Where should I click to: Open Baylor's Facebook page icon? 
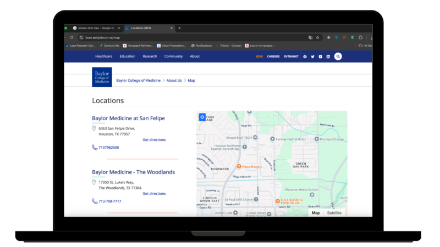coord(305,57)
